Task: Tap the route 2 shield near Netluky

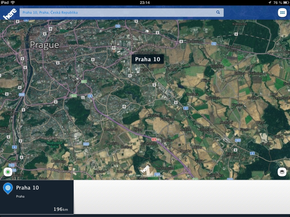Action: tap(186, 108)
